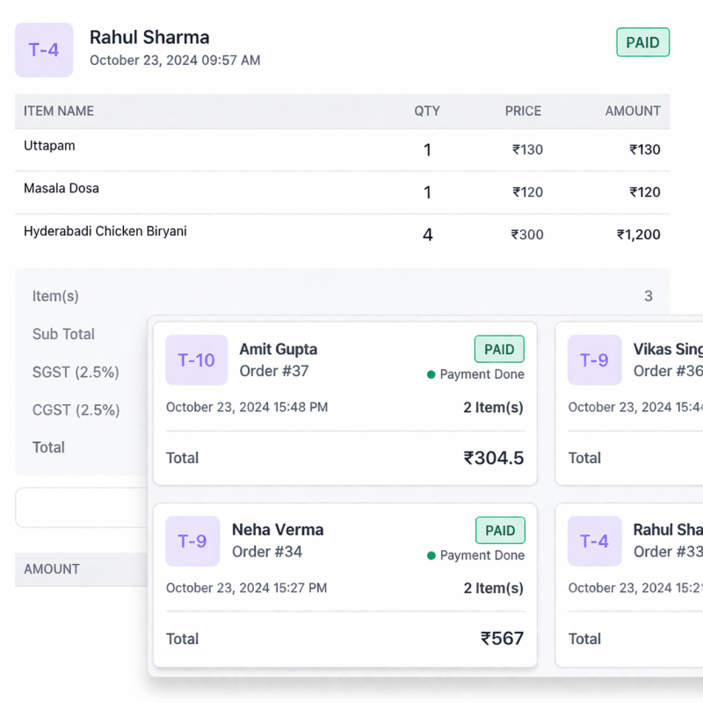This screenshot has width=703, height=703.
Task: Click the AMOUNT header in the items table
Action: tap(633, 111)
